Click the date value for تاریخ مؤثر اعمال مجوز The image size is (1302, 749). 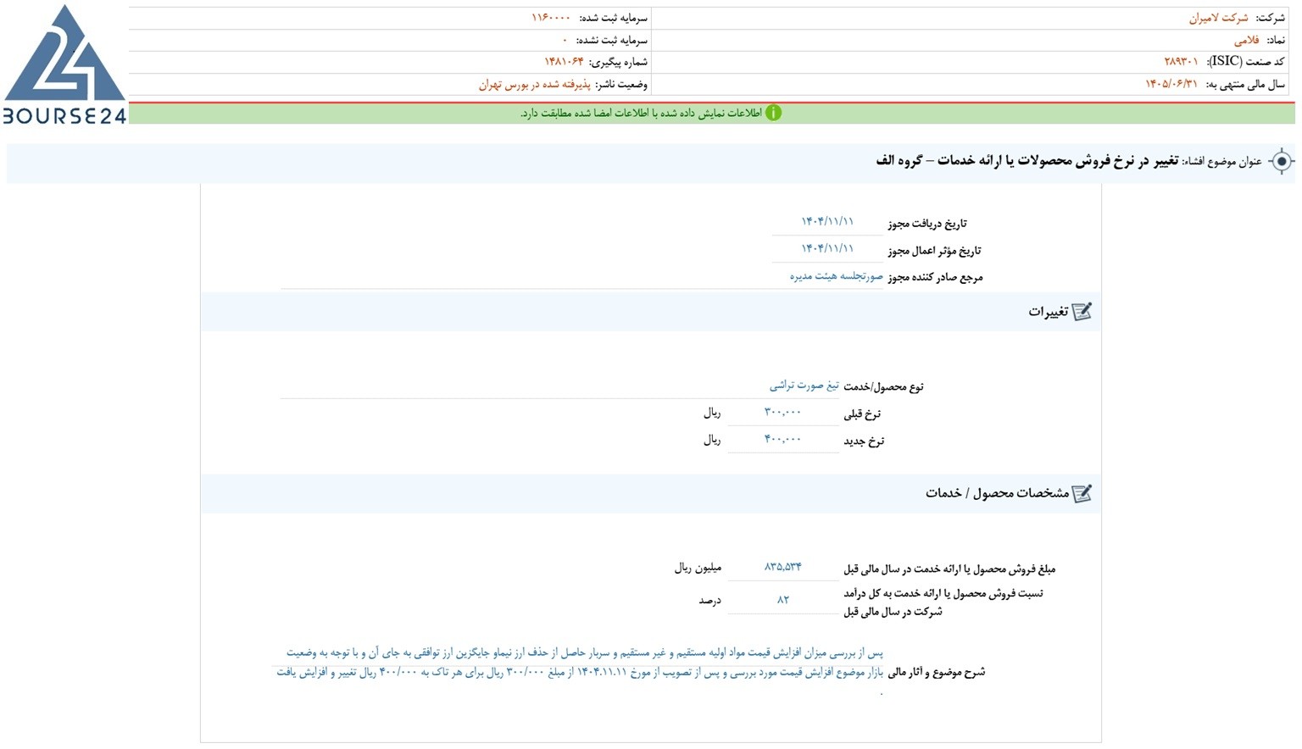pos(827,249)
